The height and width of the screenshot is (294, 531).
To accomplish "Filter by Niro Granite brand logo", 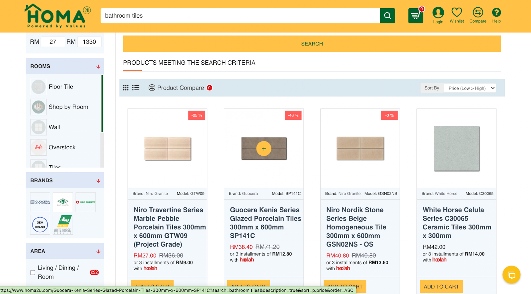I will pyautogui.click(x=86, y=202).
